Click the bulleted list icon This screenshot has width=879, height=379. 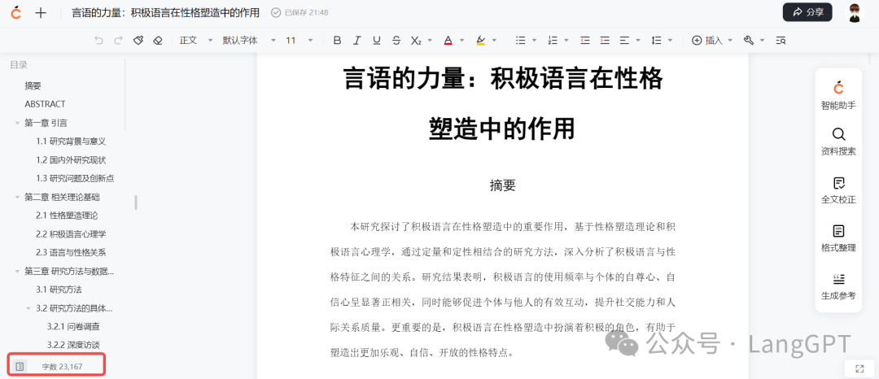(520, 41)
